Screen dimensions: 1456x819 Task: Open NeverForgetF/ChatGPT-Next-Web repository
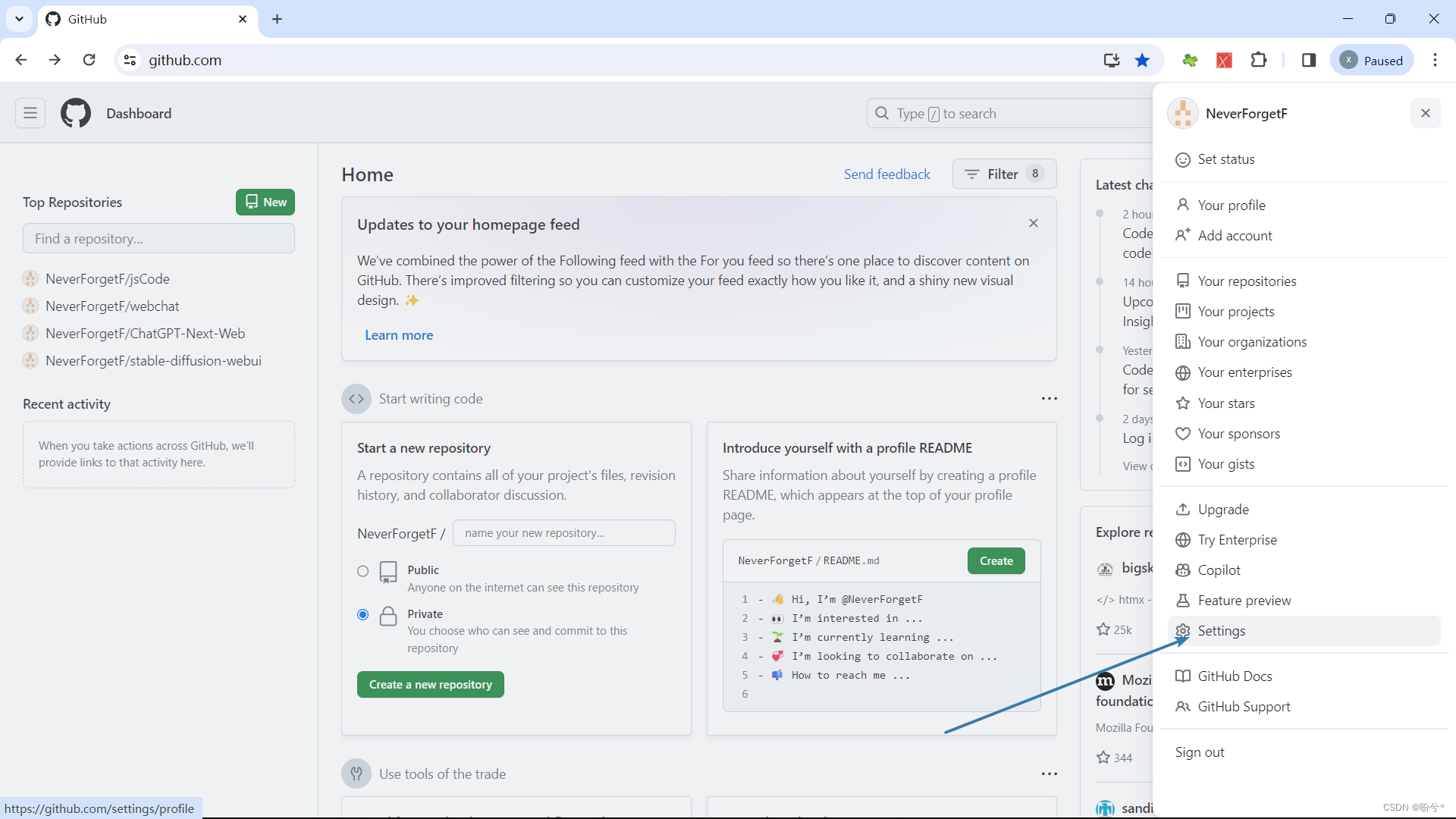(145, 334)
